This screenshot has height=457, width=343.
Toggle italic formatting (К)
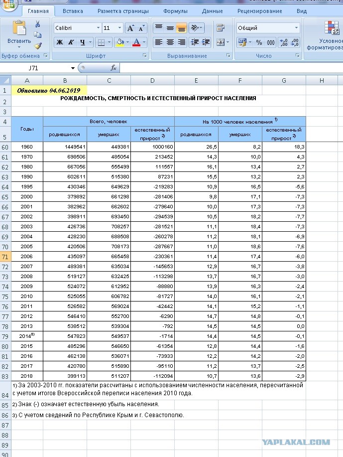pos(71,42)
